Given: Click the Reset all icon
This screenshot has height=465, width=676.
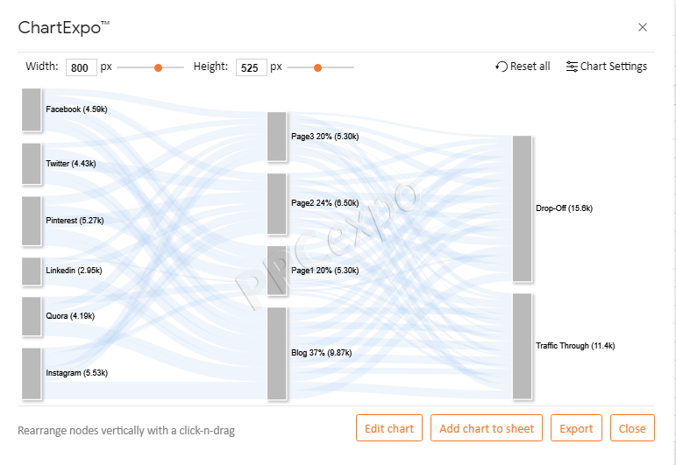Looking at the screenshot, I should (502, 67).
